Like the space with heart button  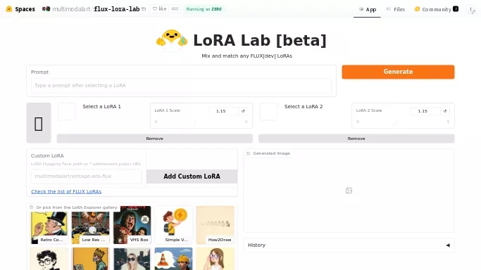click(160, 9)
